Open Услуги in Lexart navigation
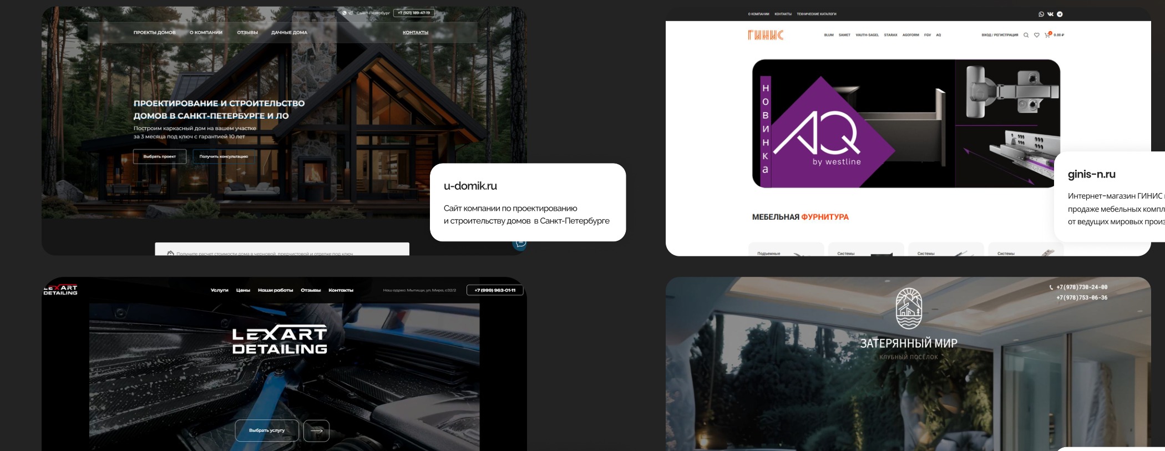 click(219, 290)
